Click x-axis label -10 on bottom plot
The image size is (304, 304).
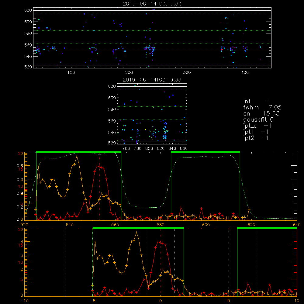pyautogui.click(x=24, y=301)
